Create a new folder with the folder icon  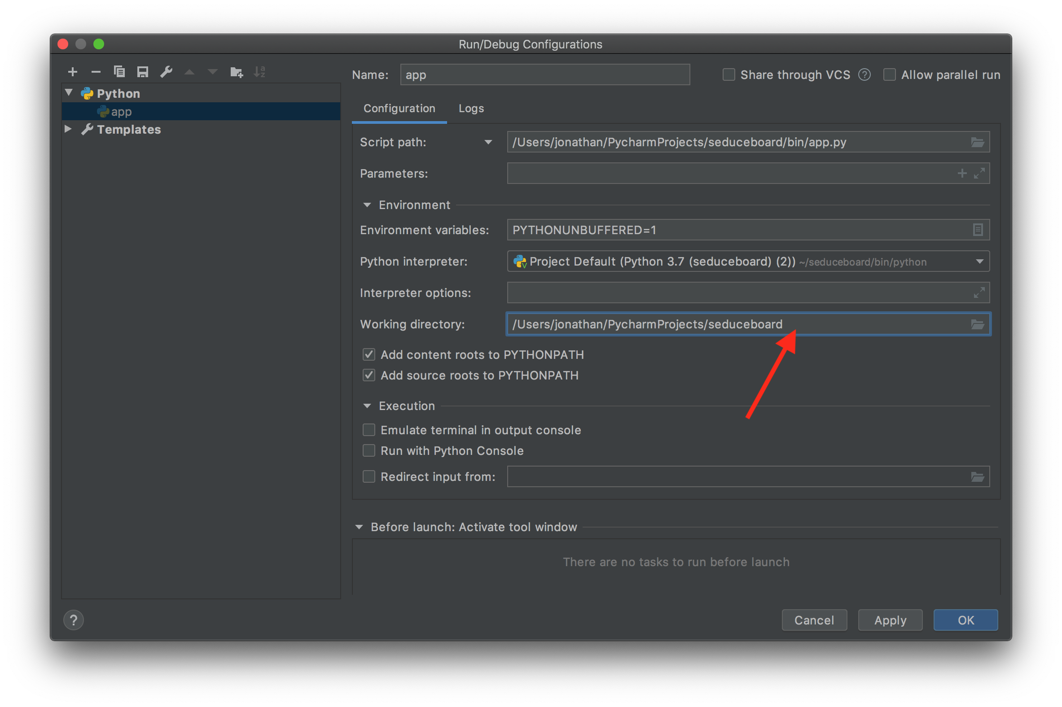(x=237, y=72)
